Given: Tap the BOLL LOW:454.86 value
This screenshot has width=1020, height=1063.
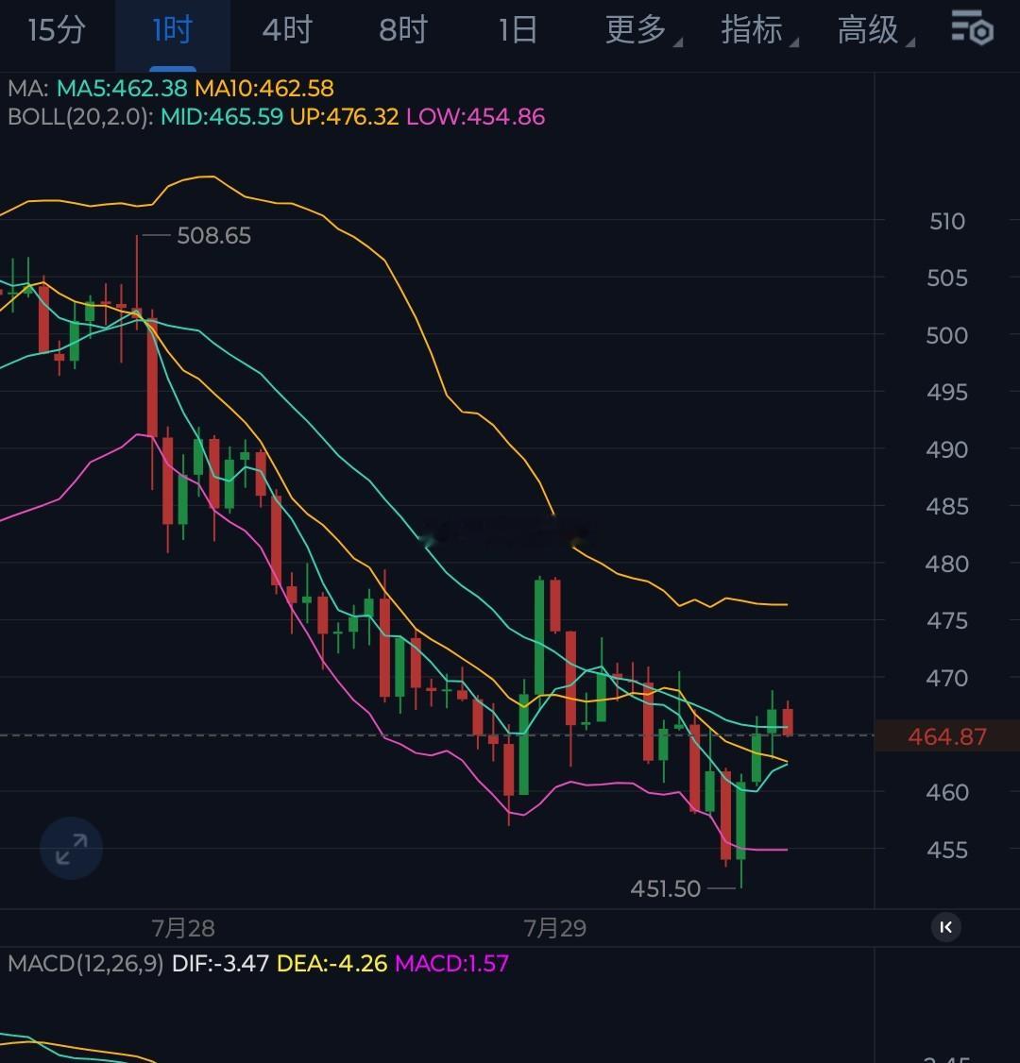Looking at the screenshot, I should [475, 117].
